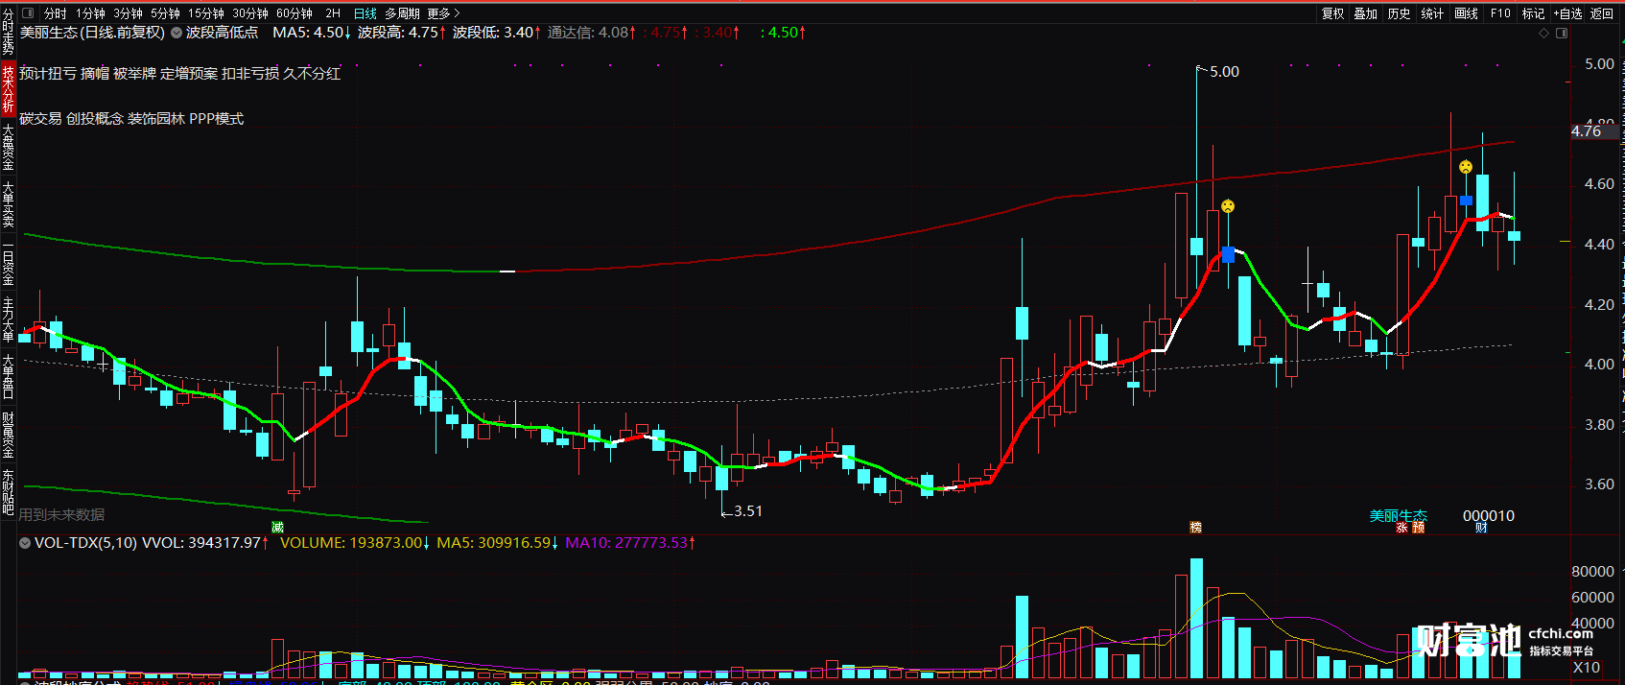
Task: Select the 60分钟 period
Action: coord(294,13)
